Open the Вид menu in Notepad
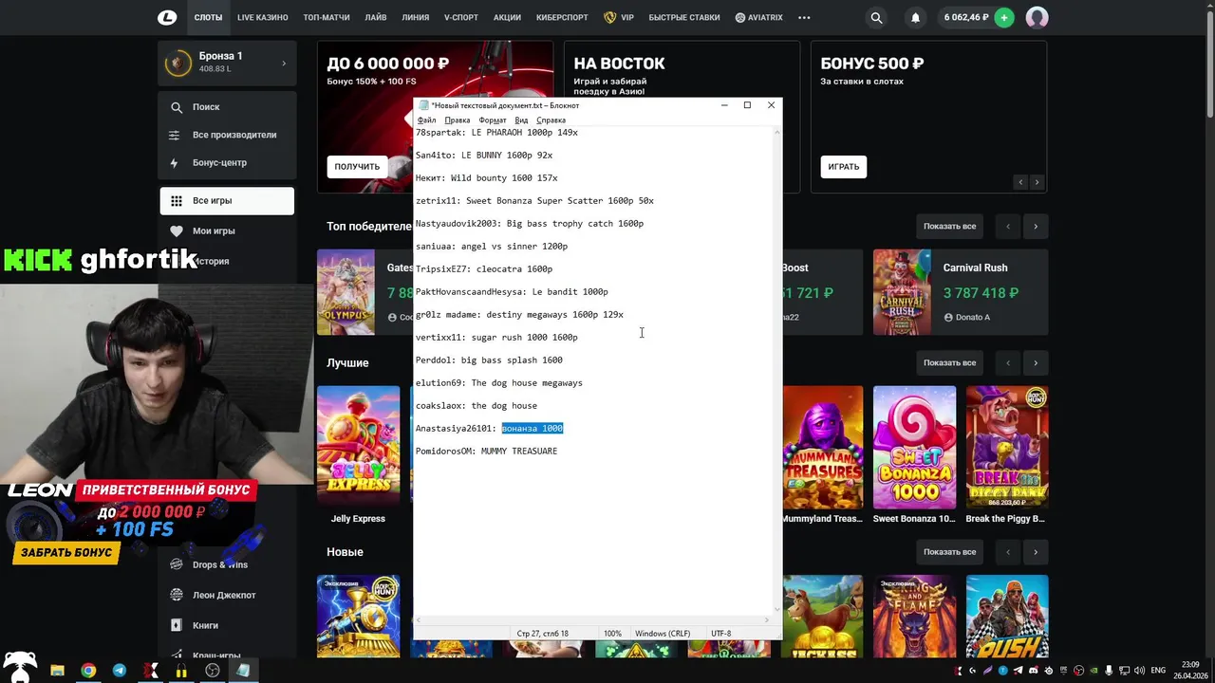The image size is (1215, 683). pyautogui.click(x=521, y=120)
